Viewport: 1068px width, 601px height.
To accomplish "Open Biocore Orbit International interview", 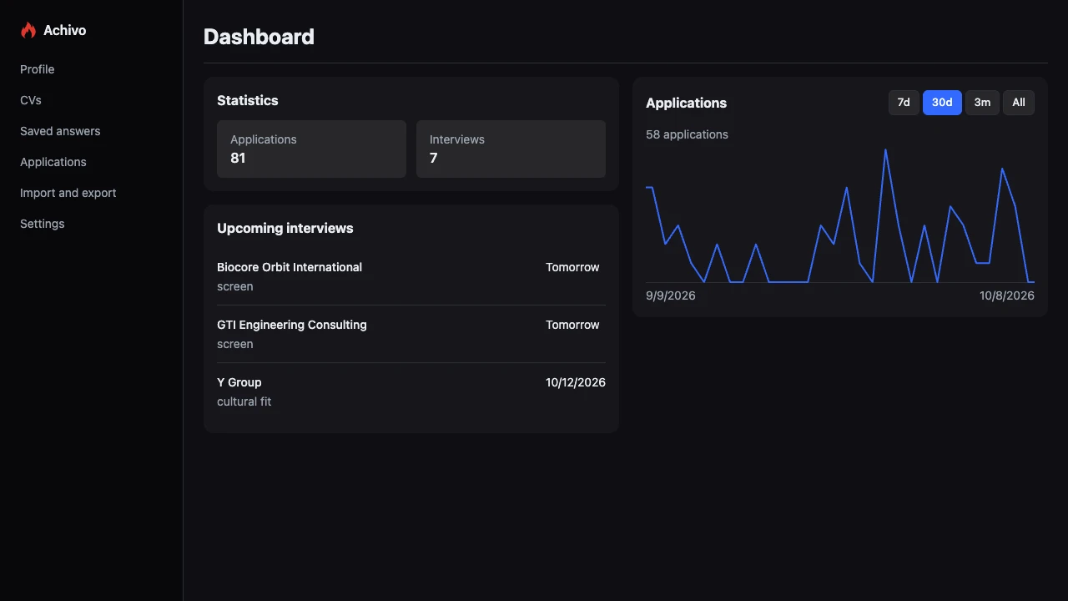I will point(411,276).
